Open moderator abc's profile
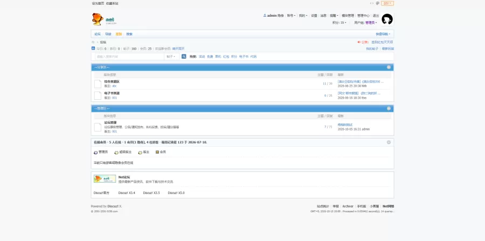 [x=114, y=86]
